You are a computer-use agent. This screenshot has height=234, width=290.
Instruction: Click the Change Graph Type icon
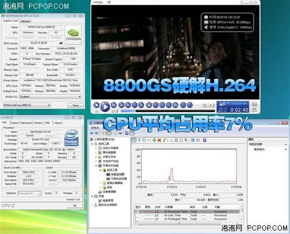click(x=144, y=140)
